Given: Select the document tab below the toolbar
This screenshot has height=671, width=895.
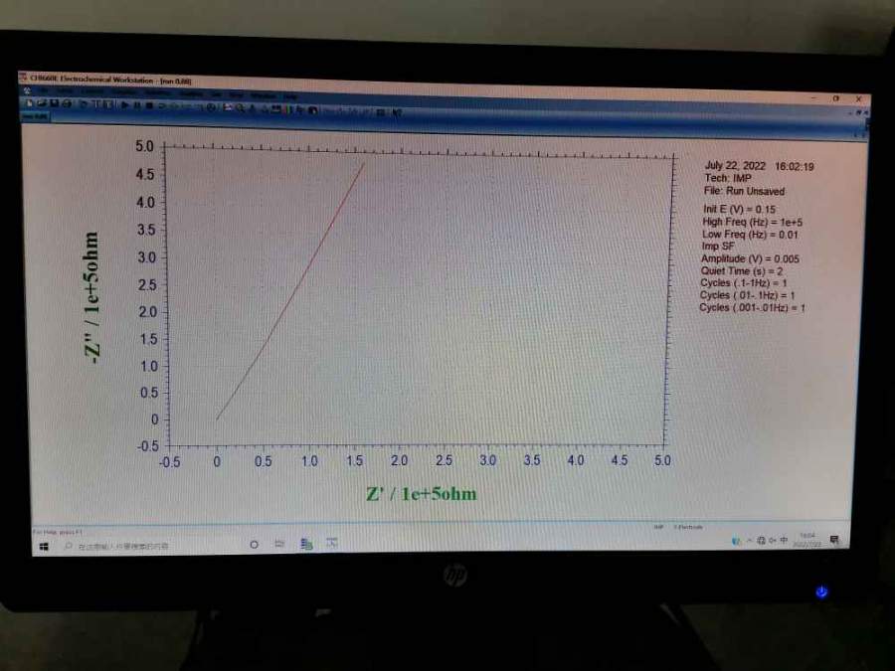Looking at the screenshot, I should (36, 116).
